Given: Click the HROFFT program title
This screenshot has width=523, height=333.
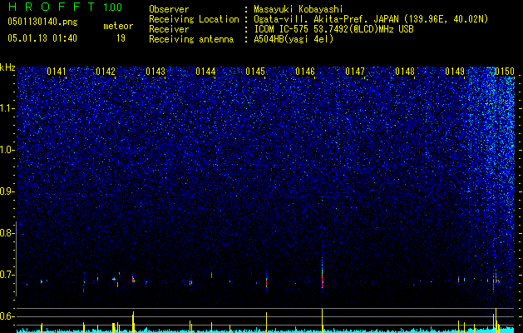Looking at the screenshot, I should [52, 7].
